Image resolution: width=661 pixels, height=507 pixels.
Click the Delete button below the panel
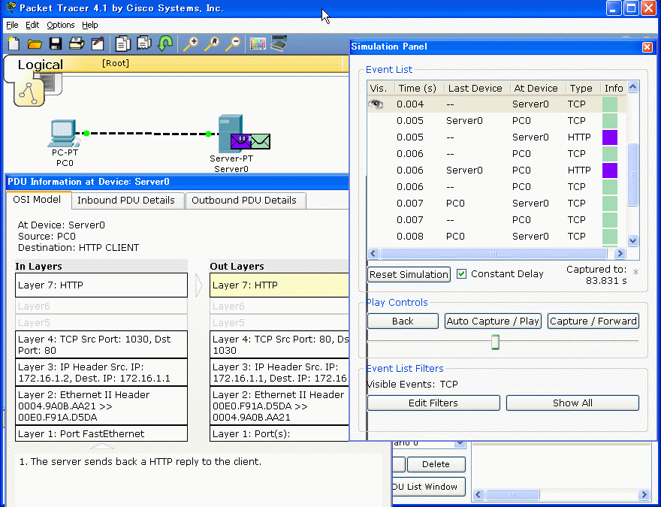point(436,464)
